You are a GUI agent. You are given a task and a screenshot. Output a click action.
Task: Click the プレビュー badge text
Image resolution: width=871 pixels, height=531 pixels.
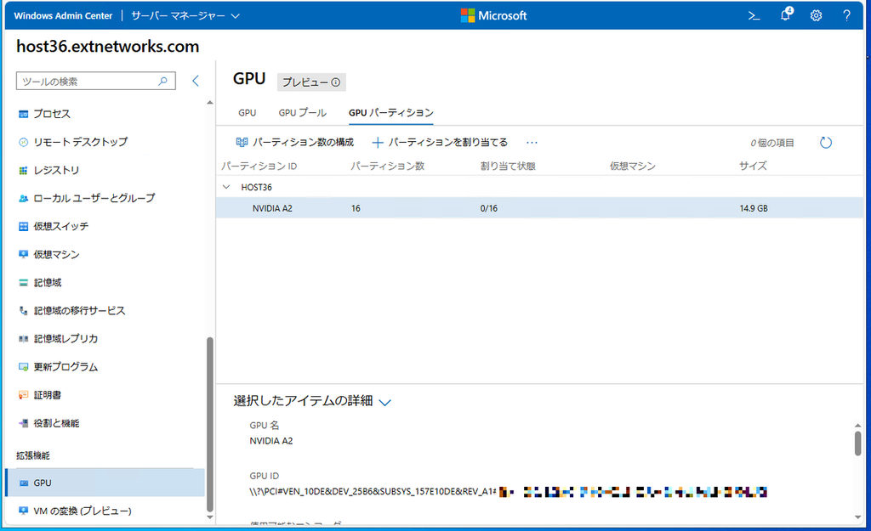[x=305, y=82]
